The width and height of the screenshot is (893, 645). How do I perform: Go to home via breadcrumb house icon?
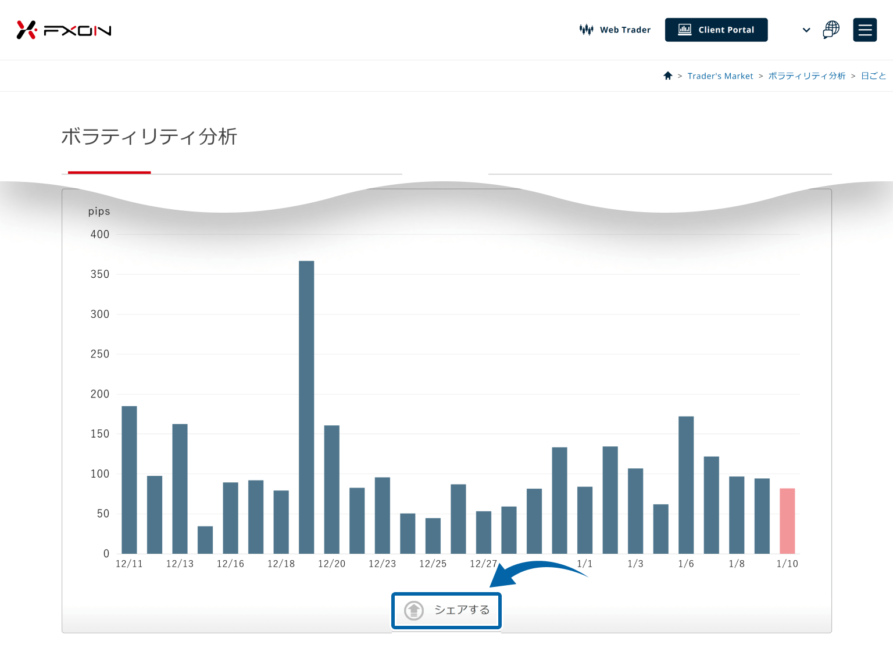coord(668,76)
